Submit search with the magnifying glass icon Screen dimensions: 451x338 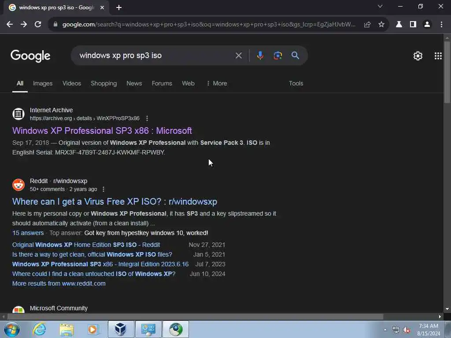[295, 55]
